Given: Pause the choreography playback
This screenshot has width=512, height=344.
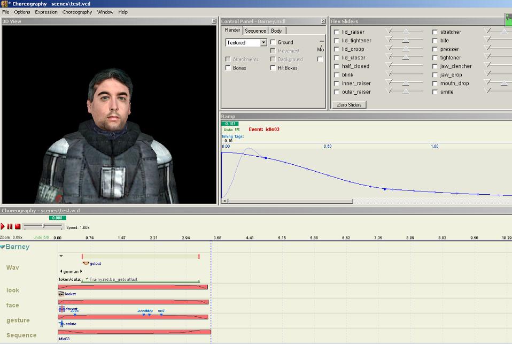Looking at the screenshot, I should pyautogui.click(x=10, y=226).
